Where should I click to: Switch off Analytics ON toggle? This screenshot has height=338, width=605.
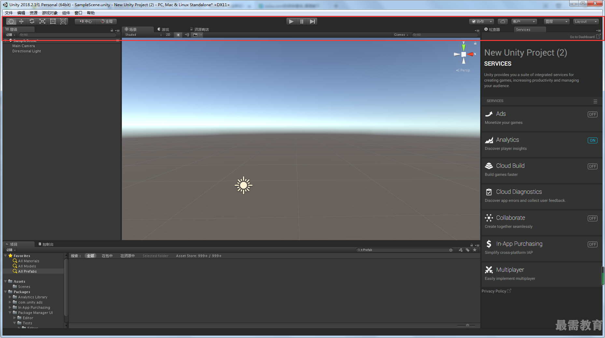point(592,140)
